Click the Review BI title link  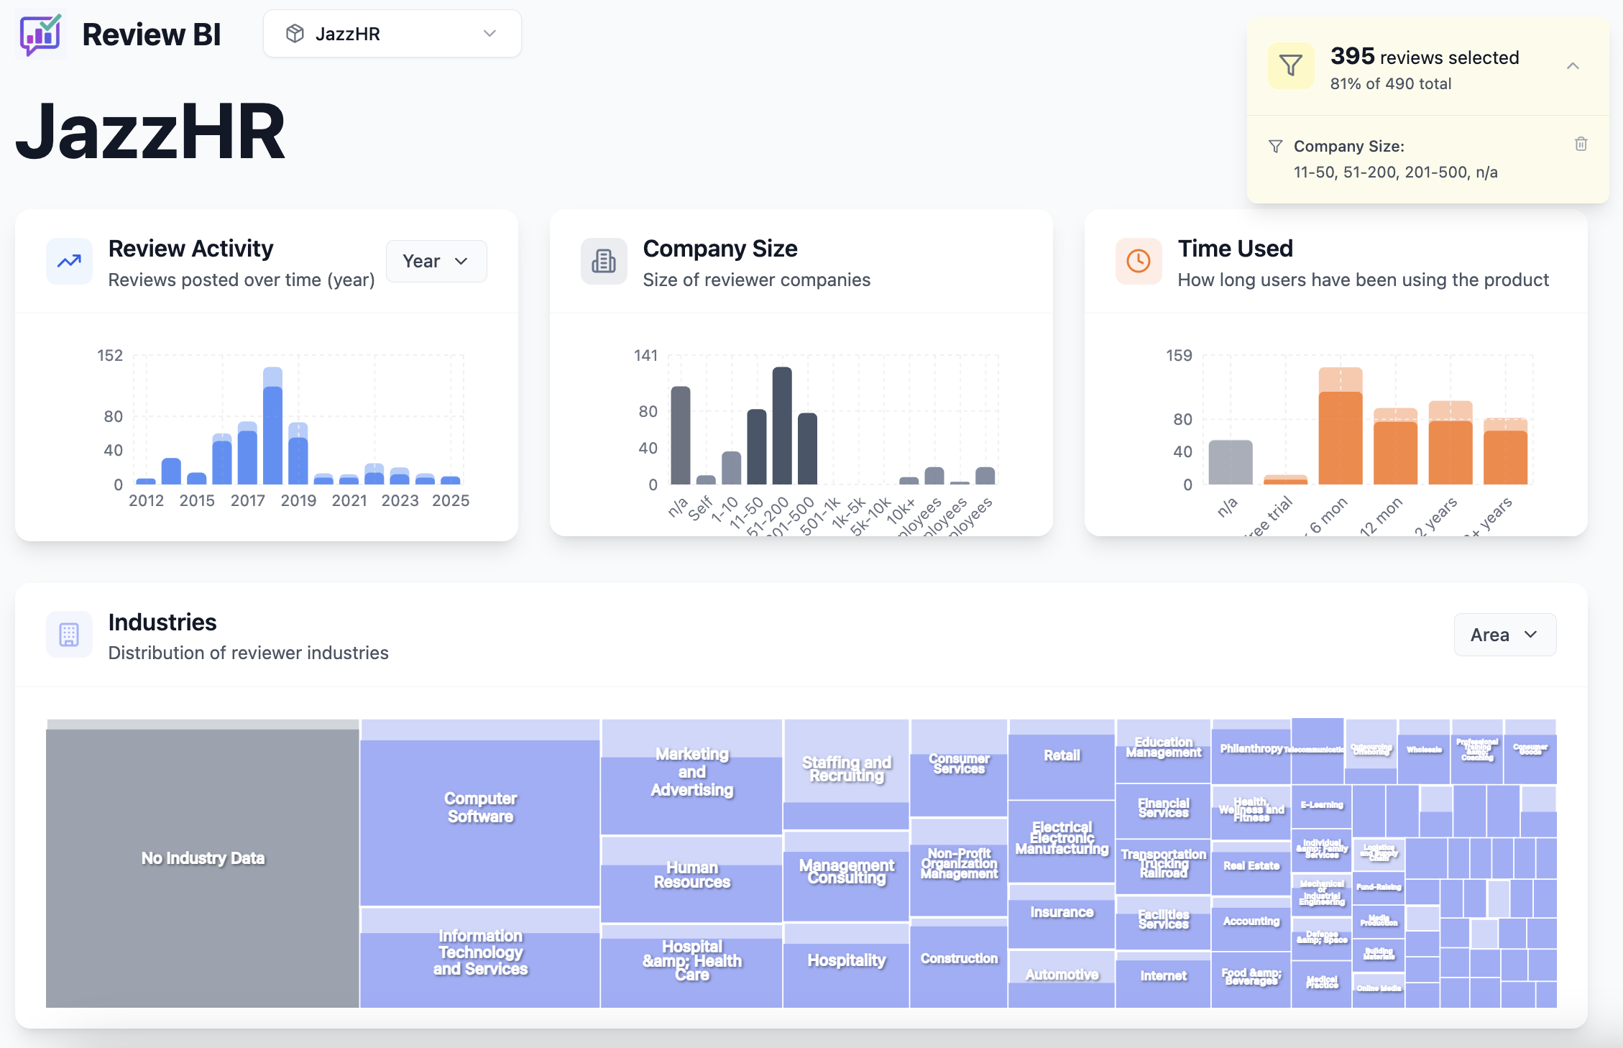[x=151, y=34]
